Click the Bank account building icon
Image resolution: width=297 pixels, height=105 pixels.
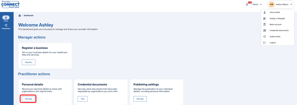click(x=265, y=24)
